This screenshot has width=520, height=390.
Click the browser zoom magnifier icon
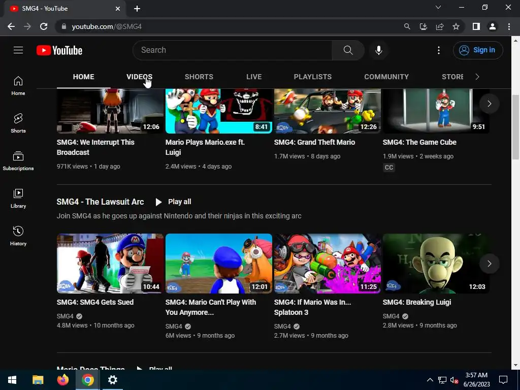click(407, 26)
